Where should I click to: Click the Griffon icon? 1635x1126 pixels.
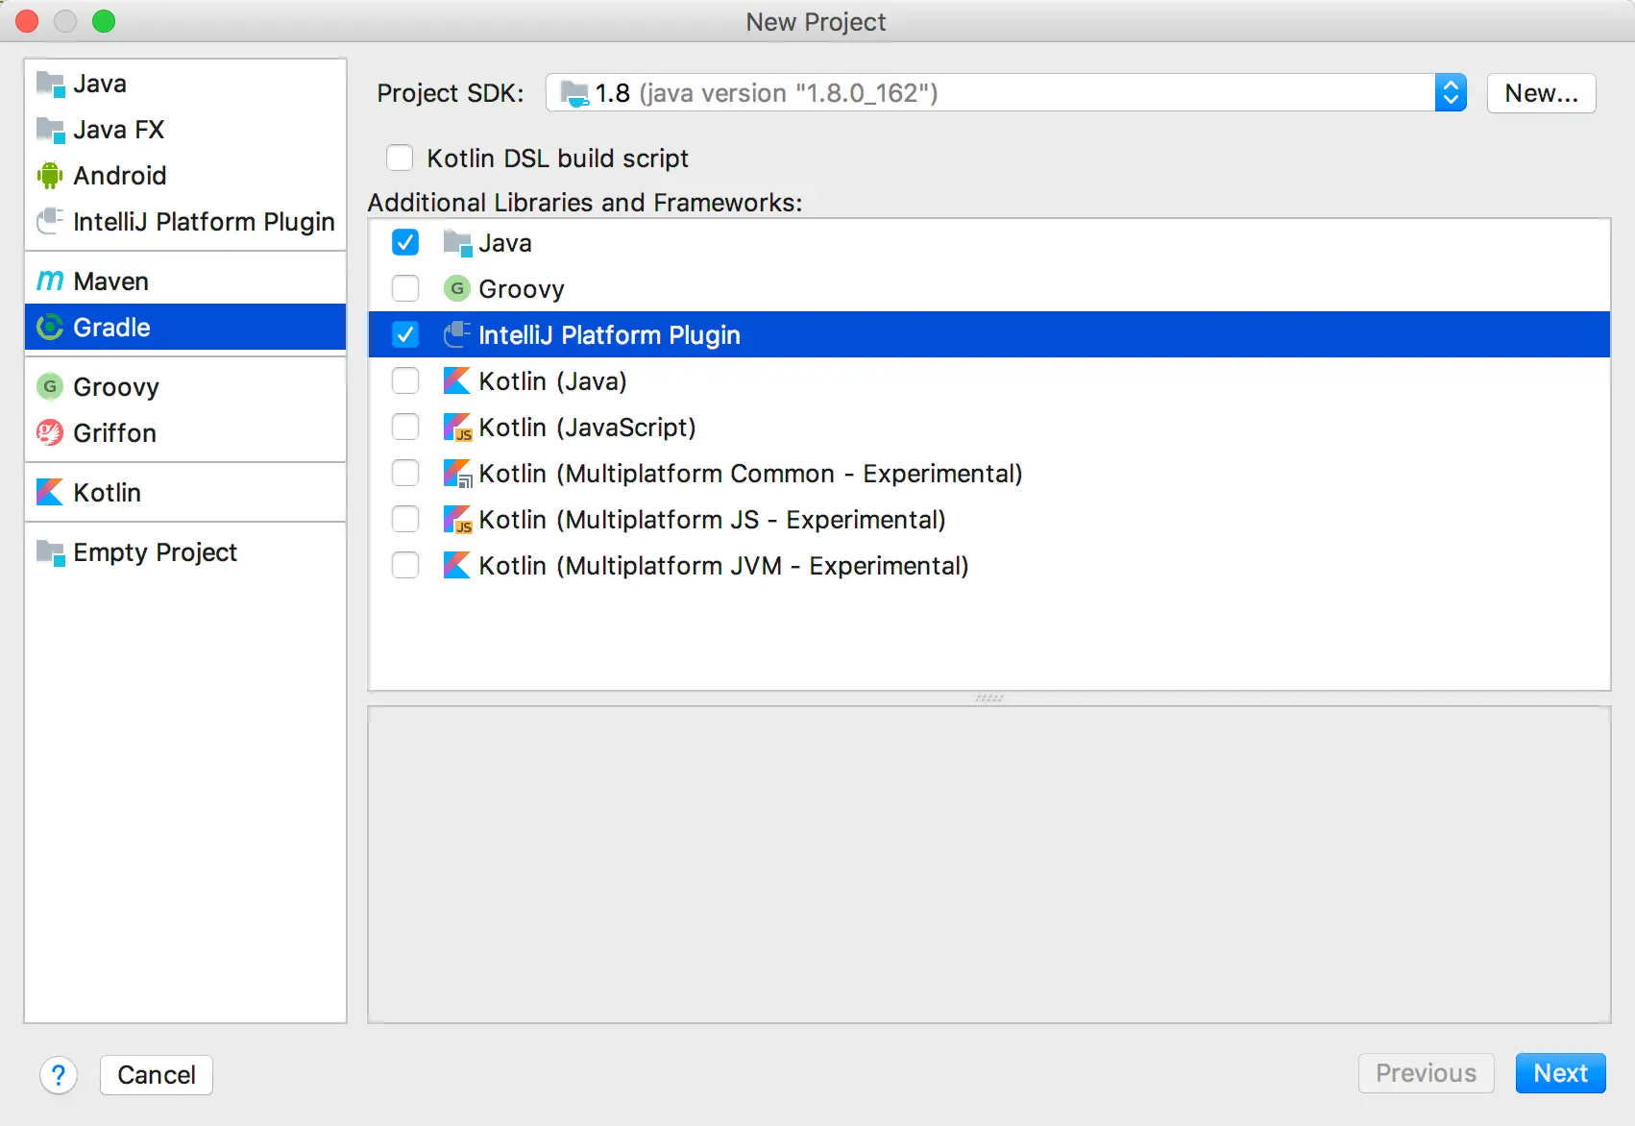(50, 432)
